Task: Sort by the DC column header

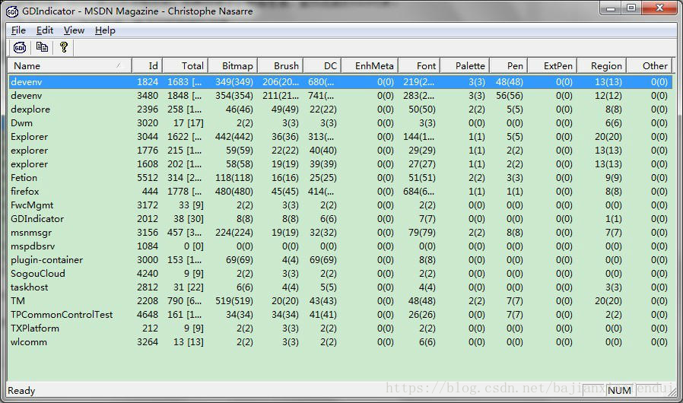Action: (322, 66)
